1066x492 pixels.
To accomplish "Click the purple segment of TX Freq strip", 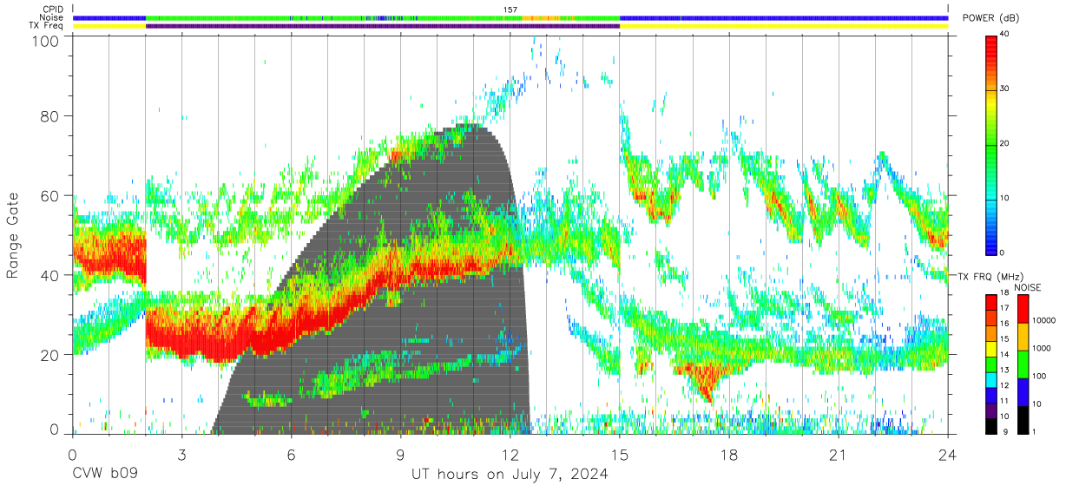I will 383,26.
